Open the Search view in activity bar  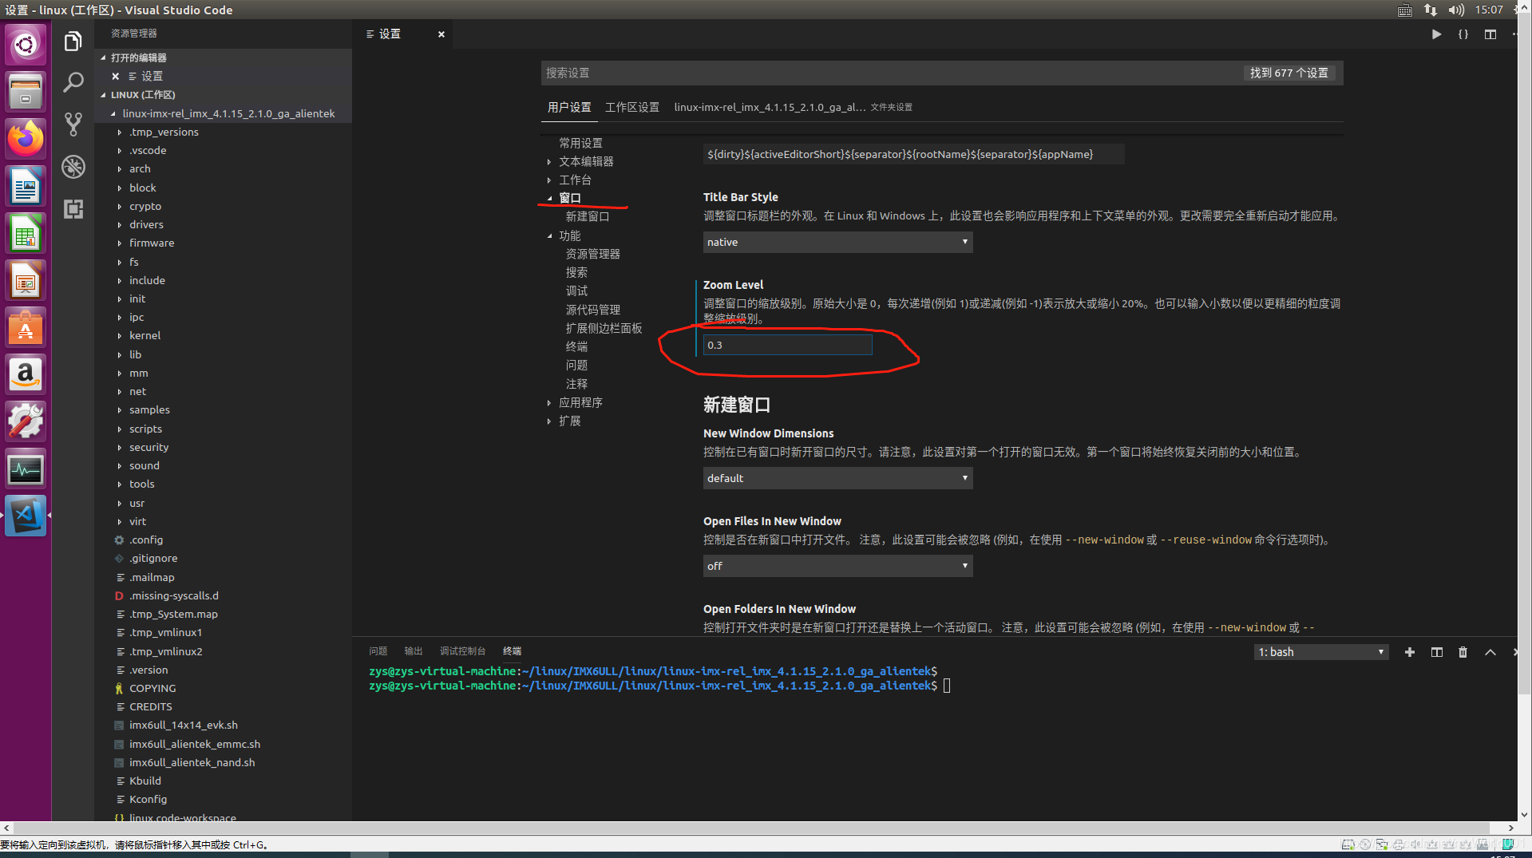point(73,82)
